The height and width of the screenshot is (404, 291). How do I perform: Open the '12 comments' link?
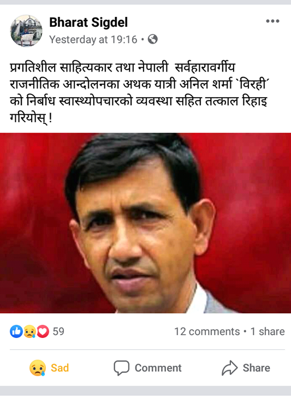207,331
